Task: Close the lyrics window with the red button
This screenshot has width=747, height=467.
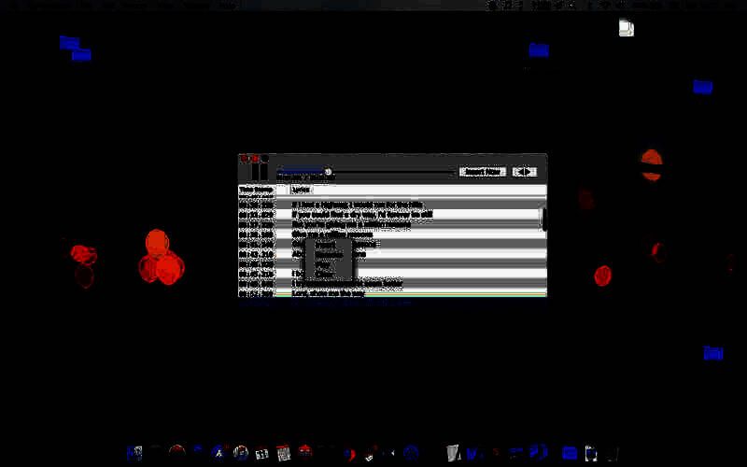Action: [244, 159]
